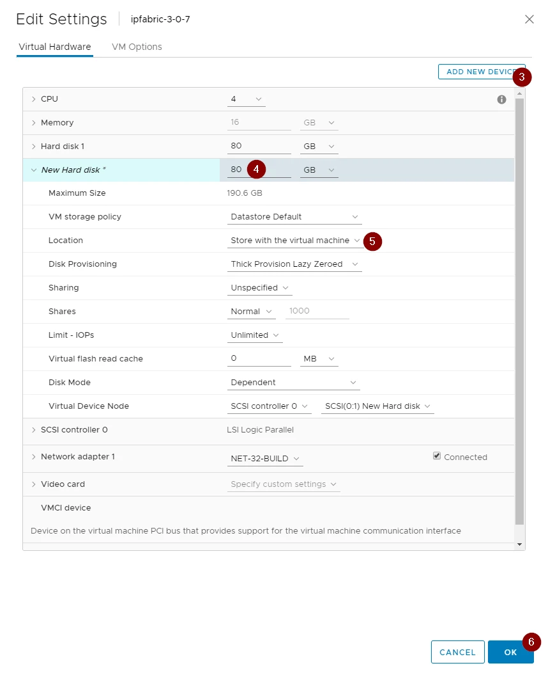Open Disk Provisioning dropdown
This screenshot has height=675, width=548.
[294, 264]
